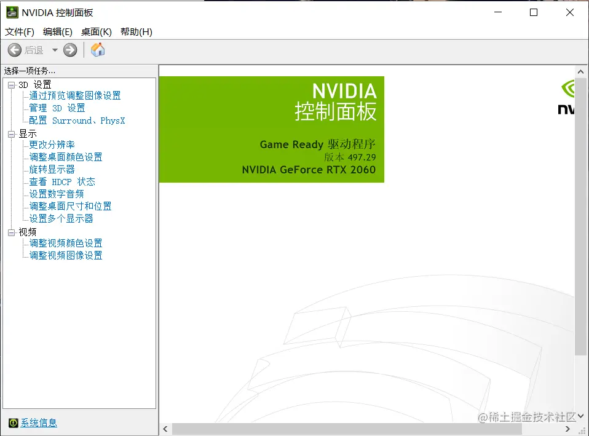Select 查看 HDCP 状态
This screenshot has height=436, width=589.
[62, 182]
